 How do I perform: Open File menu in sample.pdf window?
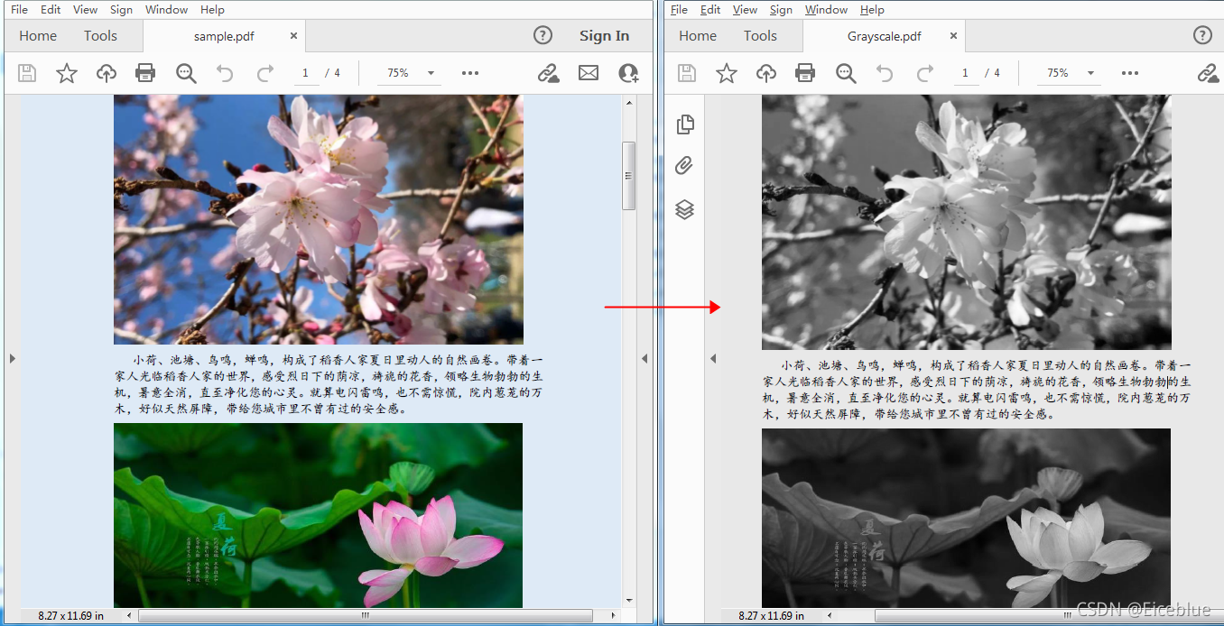[x=19, y=10]
